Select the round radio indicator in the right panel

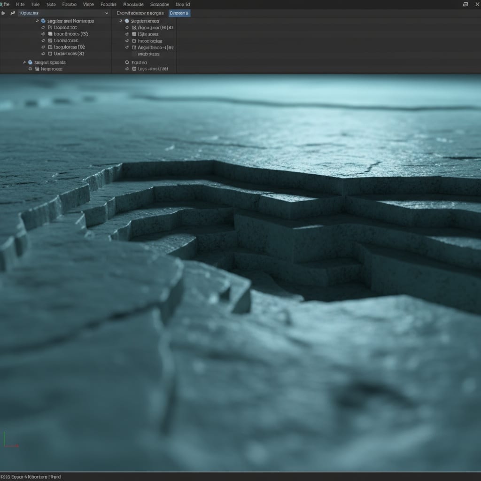pyautogui.click(x=127, y=62)
